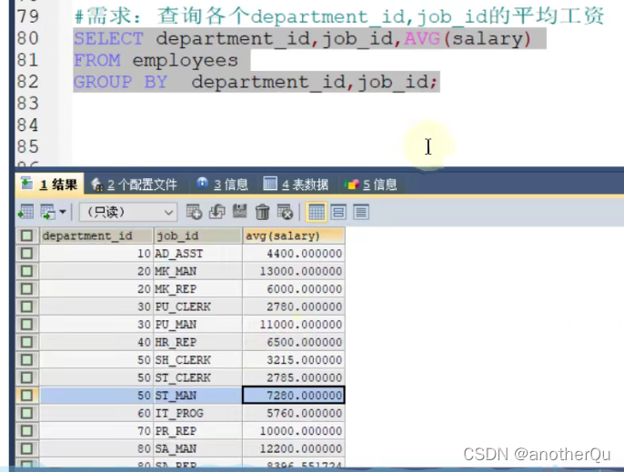Select the MK_REP cell

pyautogui.click(x=197, y=289)
